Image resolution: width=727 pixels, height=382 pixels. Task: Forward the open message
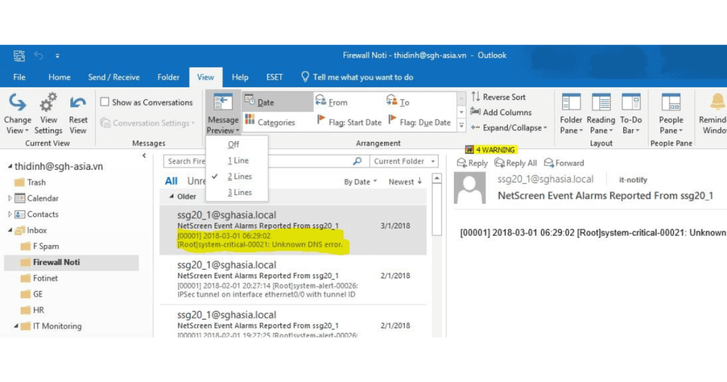point(564,163)
